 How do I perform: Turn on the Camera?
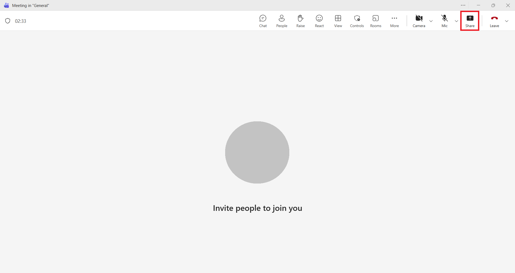pos(419,21)
